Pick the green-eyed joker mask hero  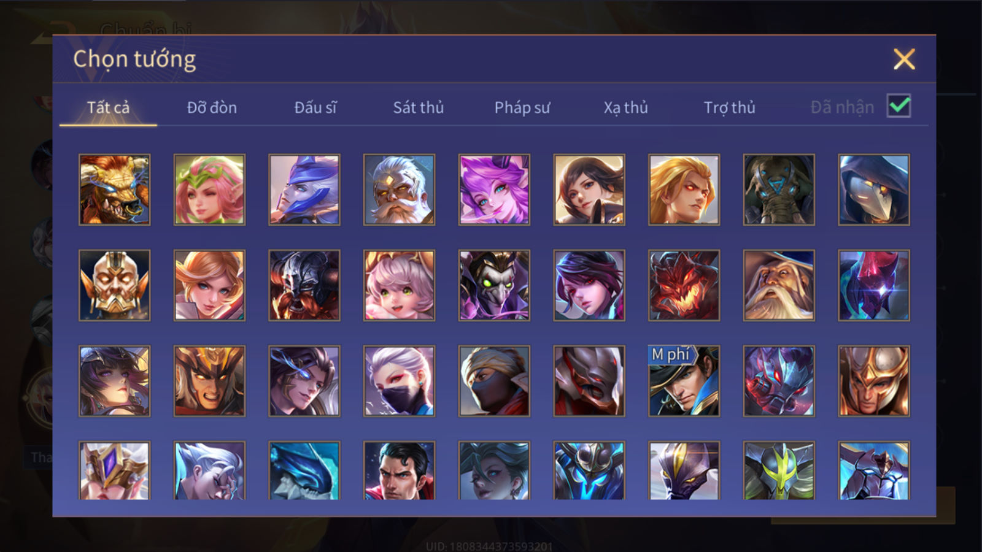point(494,285)
